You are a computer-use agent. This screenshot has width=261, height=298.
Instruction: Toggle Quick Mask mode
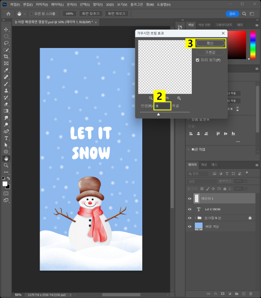click(6, 193)
